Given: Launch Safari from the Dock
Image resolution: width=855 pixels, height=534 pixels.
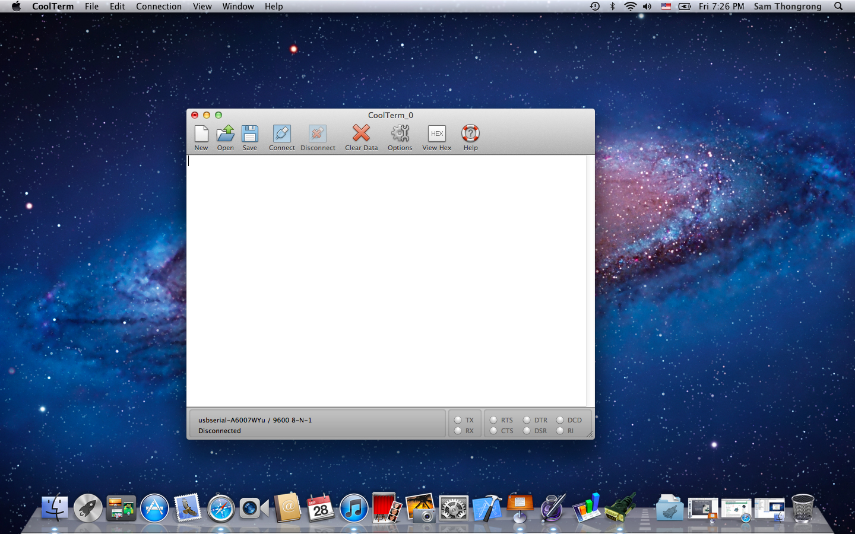Looking at the screenshot, I should click(221, 508).
